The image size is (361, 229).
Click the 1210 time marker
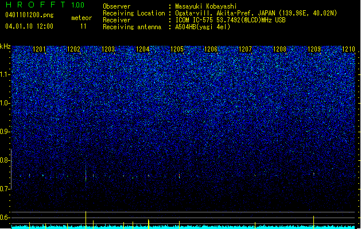point(348,49)
